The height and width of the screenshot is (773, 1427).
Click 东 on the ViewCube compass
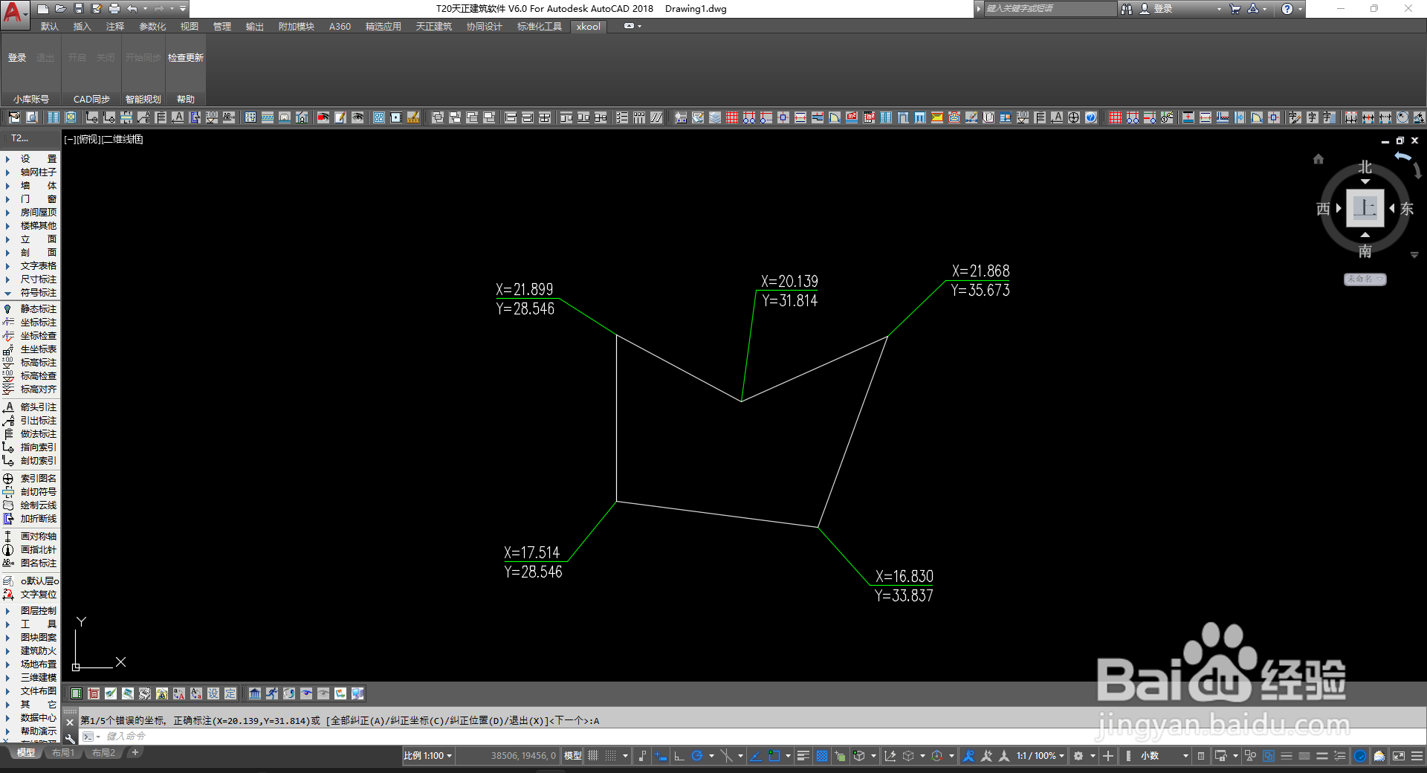[1407, 209]
